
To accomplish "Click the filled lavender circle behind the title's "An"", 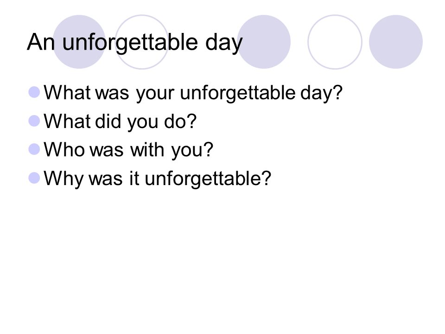I will coord(79,42).
